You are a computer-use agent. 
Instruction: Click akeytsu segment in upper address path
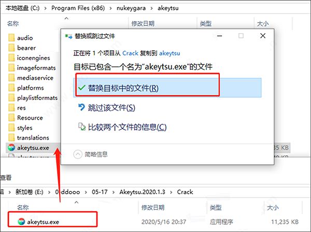tap(168, 8)
